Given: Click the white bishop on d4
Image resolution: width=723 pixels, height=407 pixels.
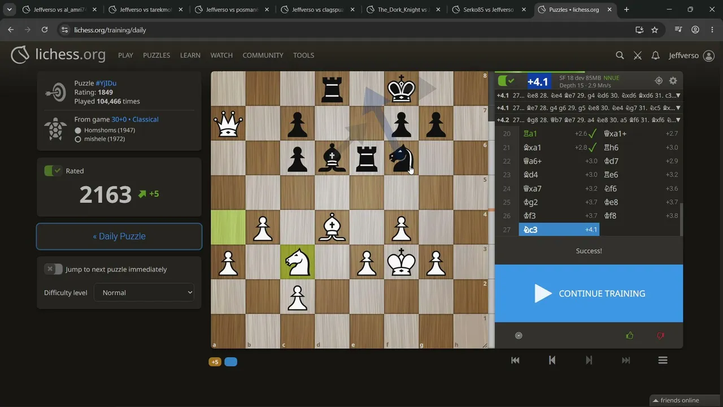Looking at the screenshot, I should pos(332,227).
